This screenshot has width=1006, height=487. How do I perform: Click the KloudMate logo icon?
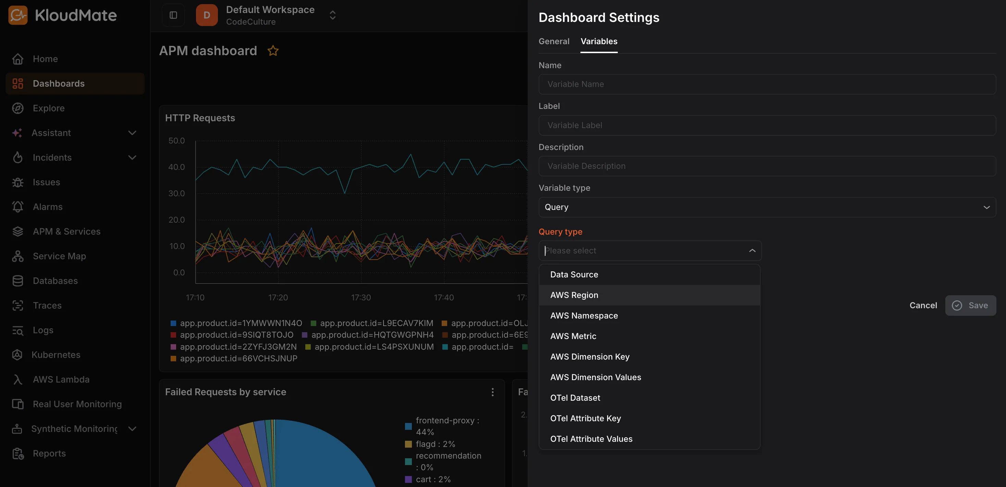click(18, 15)
